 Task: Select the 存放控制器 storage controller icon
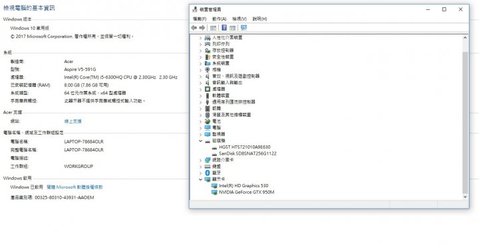208,50
